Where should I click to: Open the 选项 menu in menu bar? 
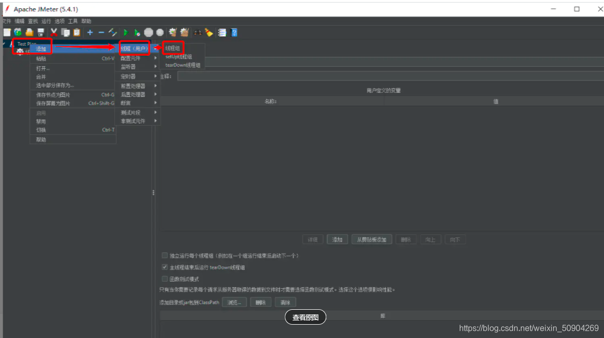(x=60, y=21)
